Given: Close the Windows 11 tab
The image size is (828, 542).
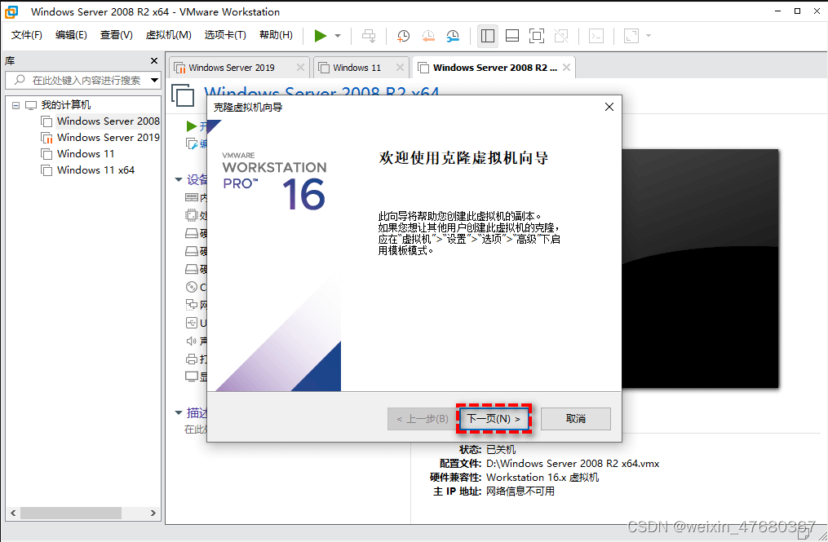Looking at the screenshot, I should coord(400,68).
